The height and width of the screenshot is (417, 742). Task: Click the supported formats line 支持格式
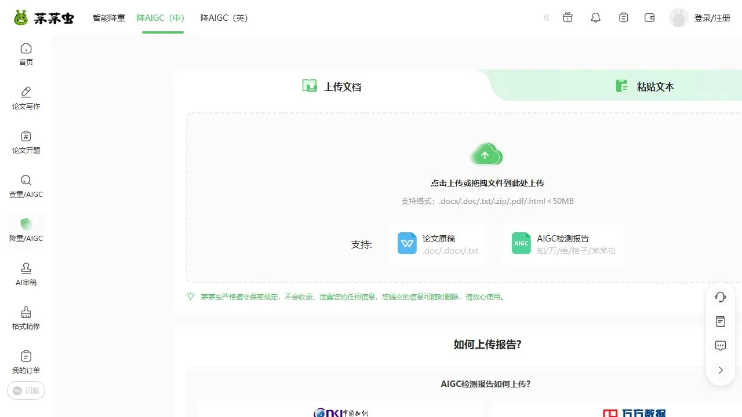488,202
